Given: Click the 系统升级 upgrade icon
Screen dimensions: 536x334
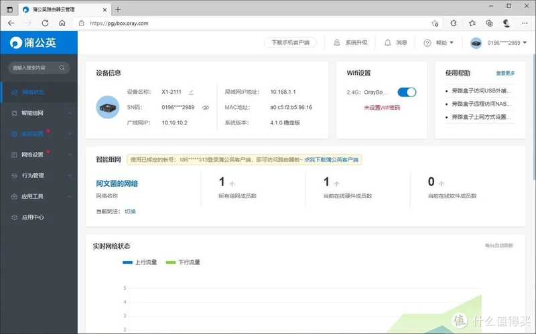Looking at the screenshot, I should pos(337,43).
